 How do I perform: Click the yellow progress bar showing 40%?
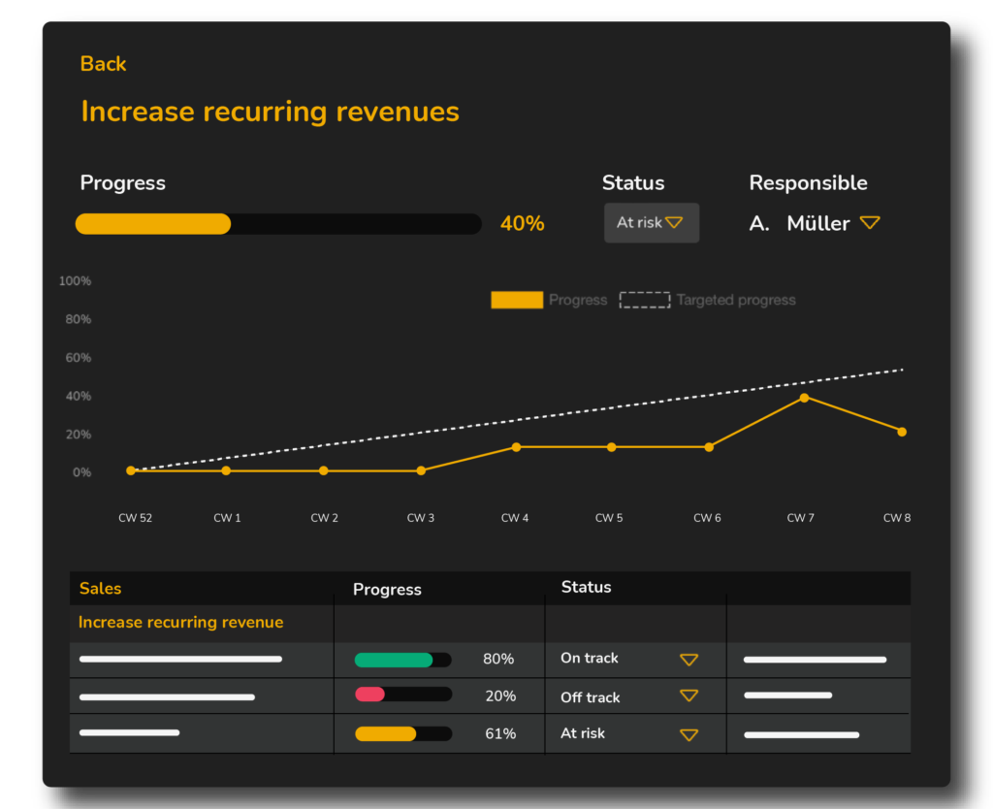[x=152, y=223]
